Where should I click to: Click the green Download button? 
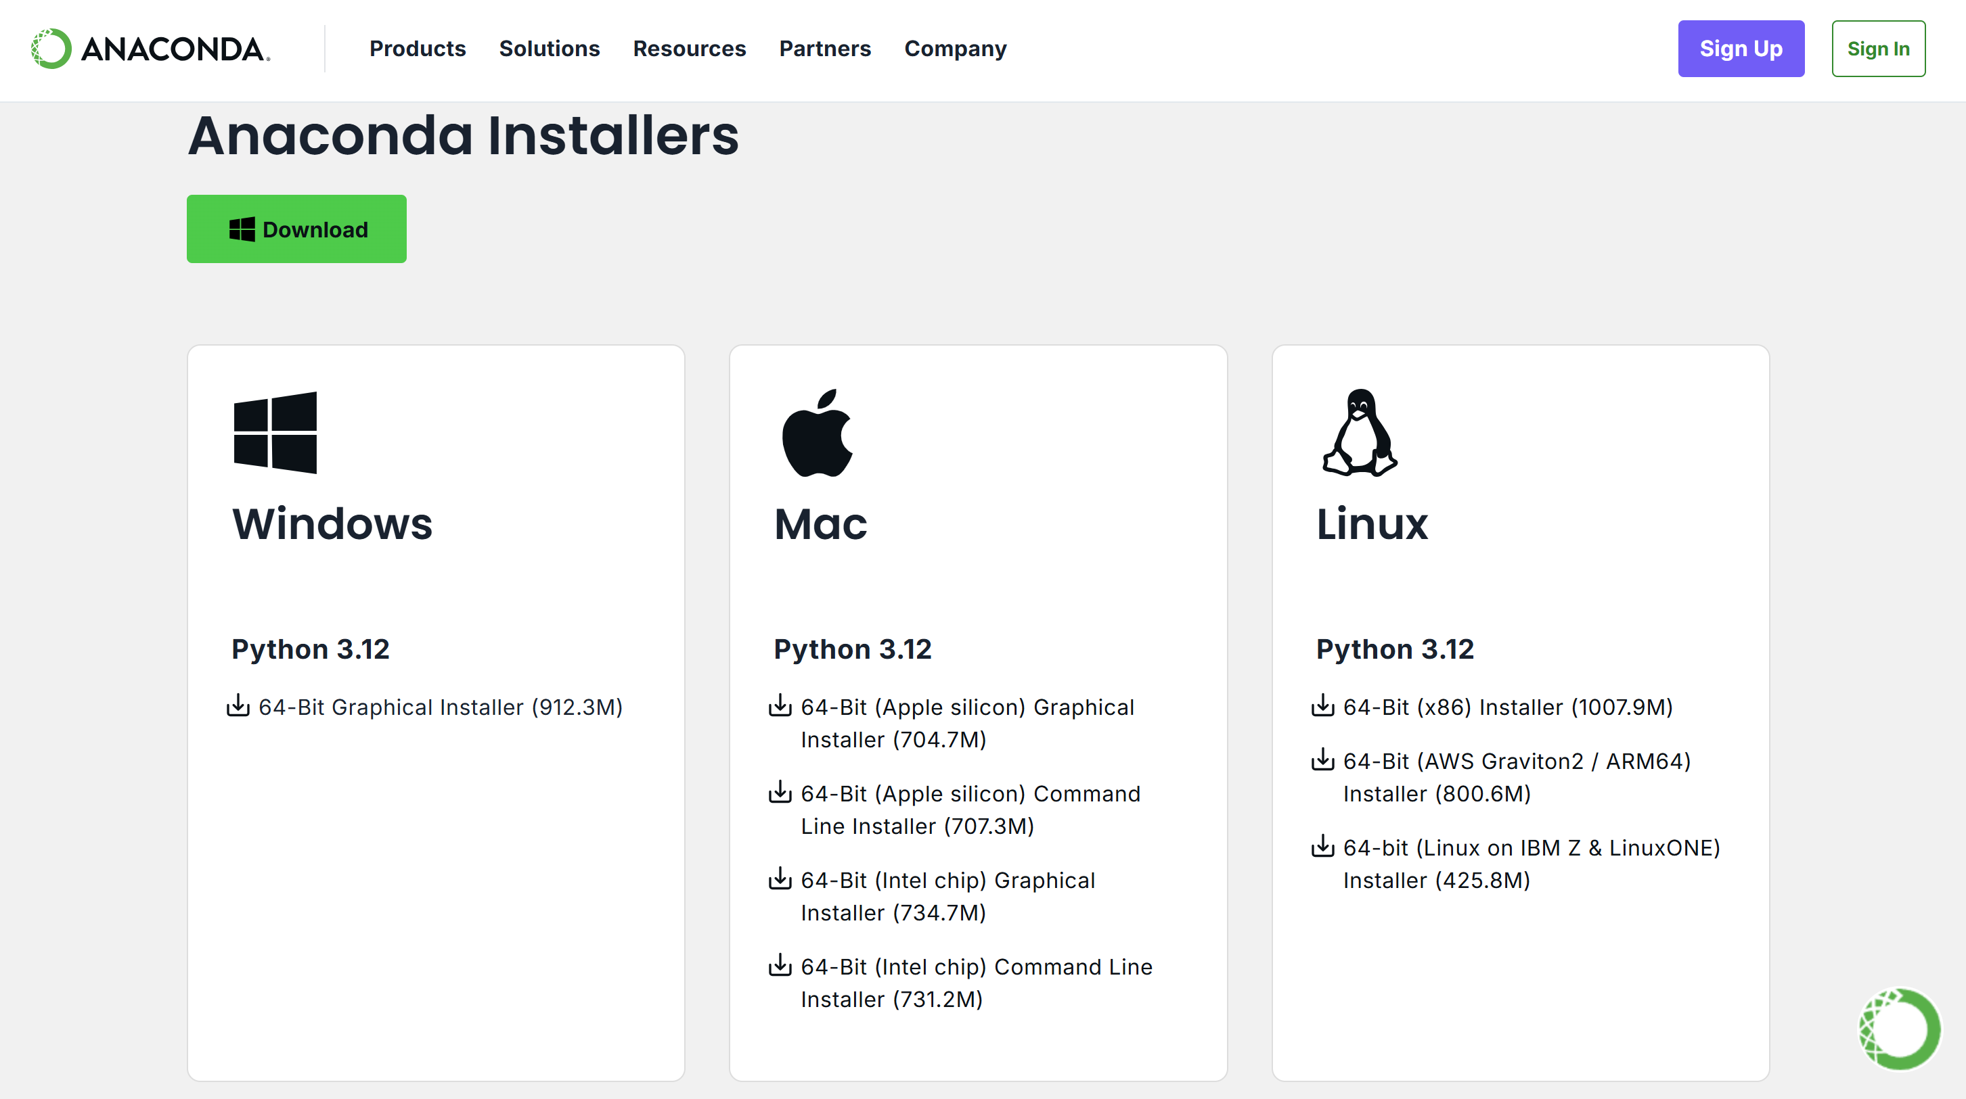pyautogui.click(x=297, y=229)
